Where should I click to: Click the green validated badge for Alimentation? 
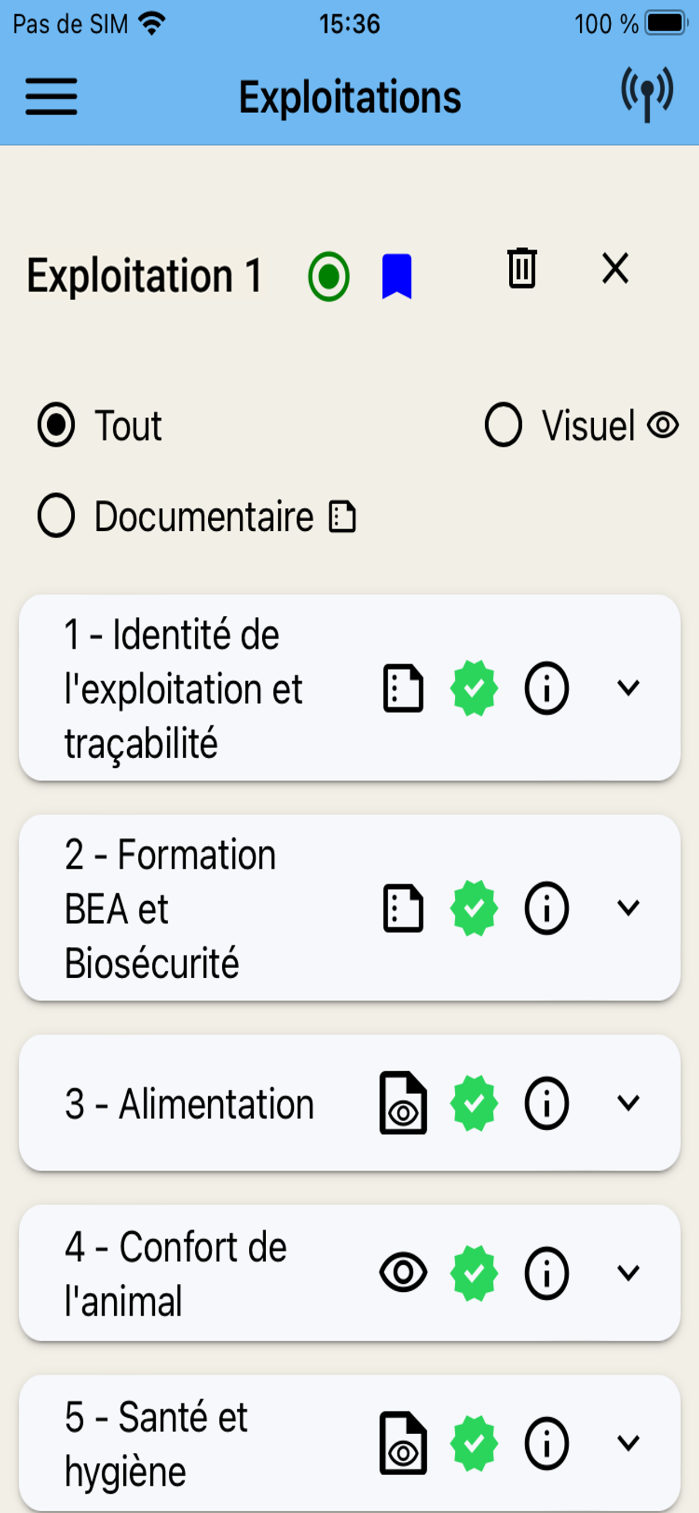(x=474, y=1103)
